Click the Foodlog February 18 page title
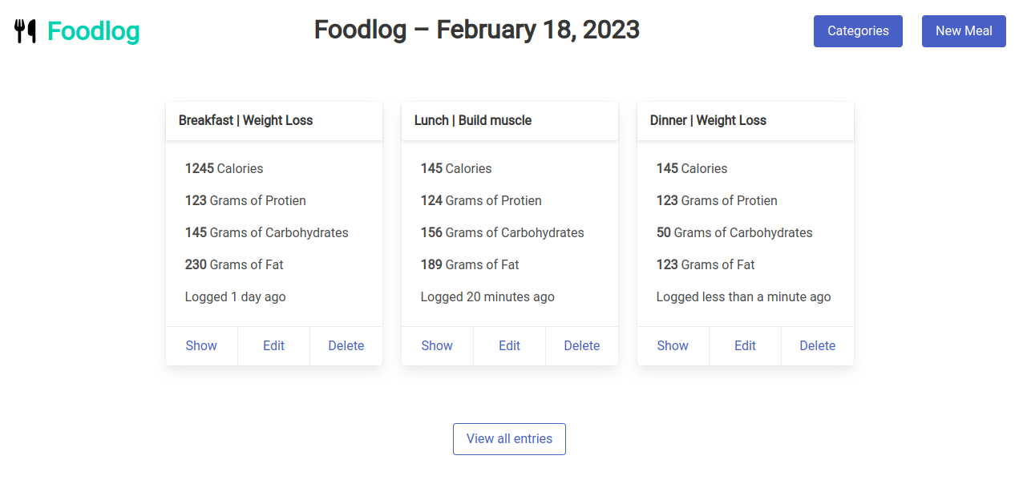Viewport: 1023px width, 500px height. tap(476, 30)
